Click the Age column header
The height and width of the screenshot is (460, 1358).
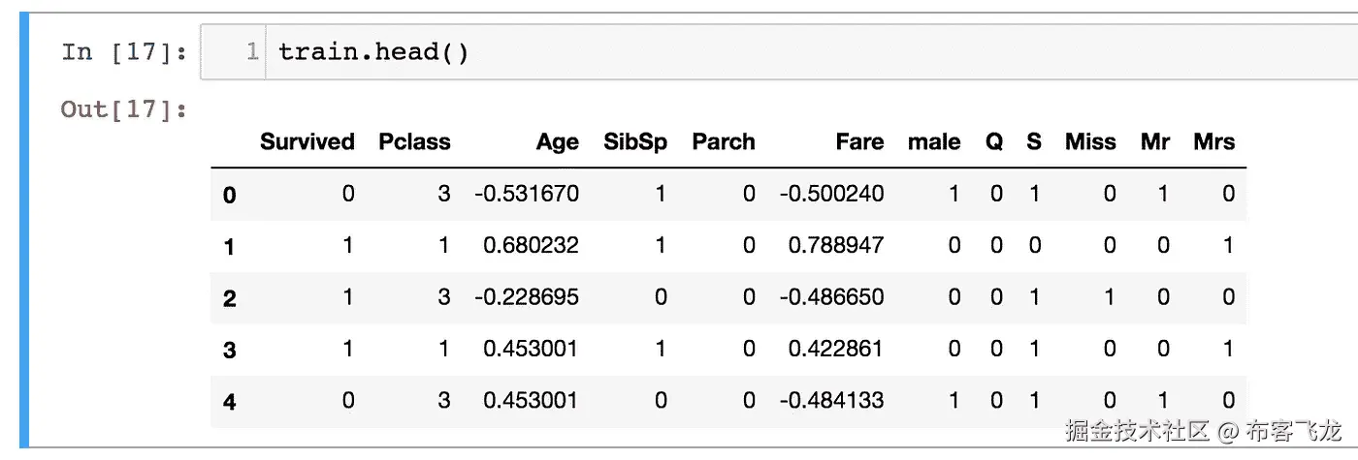557,142
